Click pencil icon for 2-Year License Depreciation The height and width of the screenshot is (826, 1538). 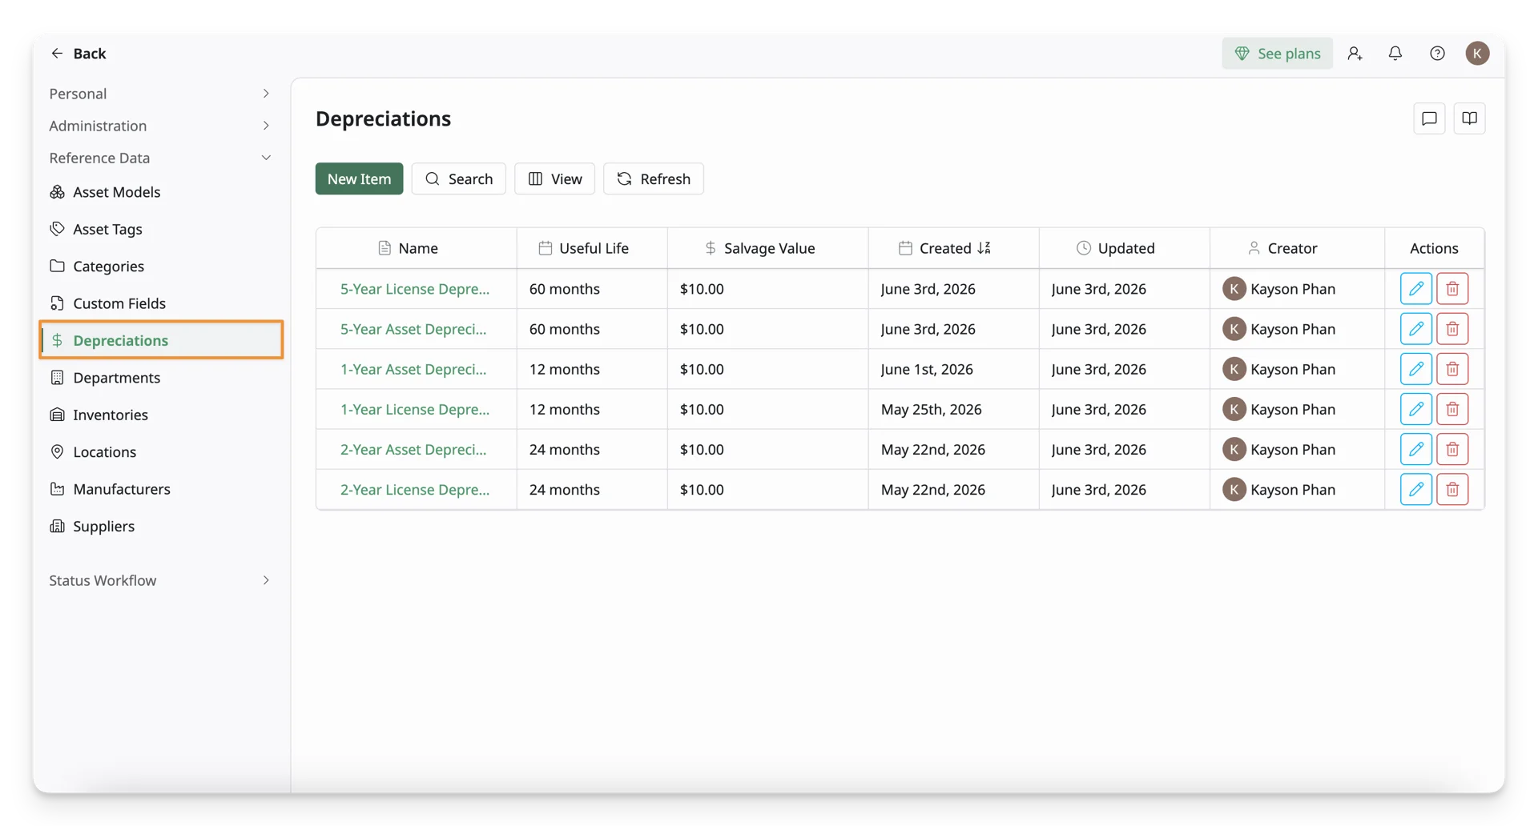click(1415, 489)
